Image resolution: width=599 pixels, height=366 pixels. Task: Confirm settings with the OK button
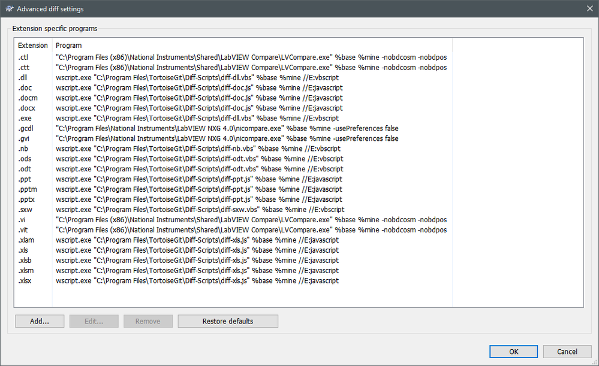click(513, 352)
